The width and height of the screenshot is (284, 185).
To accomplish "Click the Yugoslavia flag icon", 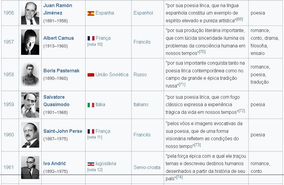I will (x=91, y=164).
